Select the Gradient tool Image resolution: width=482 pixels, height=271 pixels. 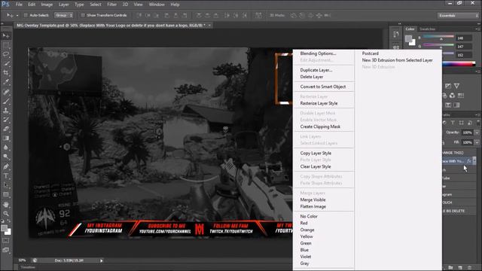point(6,138)
